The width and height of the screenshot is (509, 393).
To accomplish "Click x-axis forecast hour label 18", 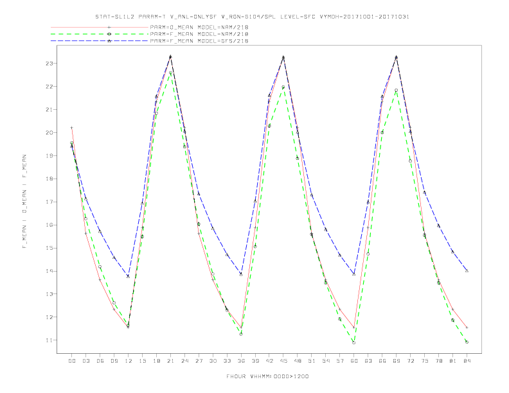I will (156, 361).
